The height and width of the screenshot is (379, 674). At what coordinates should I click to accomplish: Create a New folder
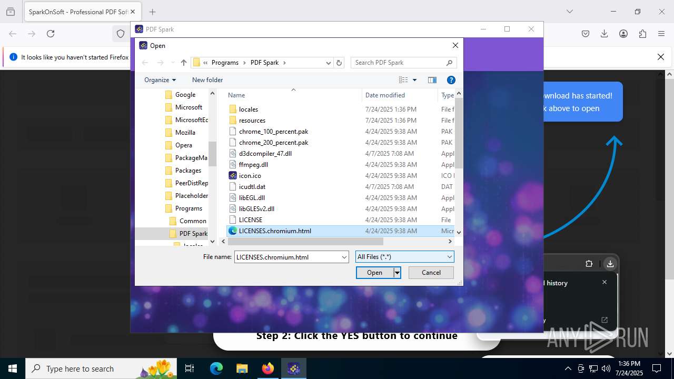point(207,80)
